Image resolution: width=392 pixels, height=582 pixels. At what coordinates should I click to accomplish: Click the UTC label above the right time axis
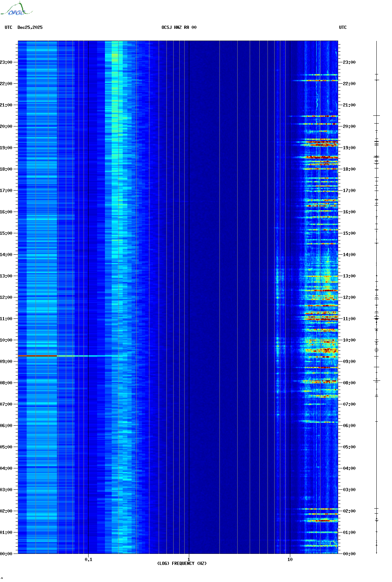(x=343, y=27)
